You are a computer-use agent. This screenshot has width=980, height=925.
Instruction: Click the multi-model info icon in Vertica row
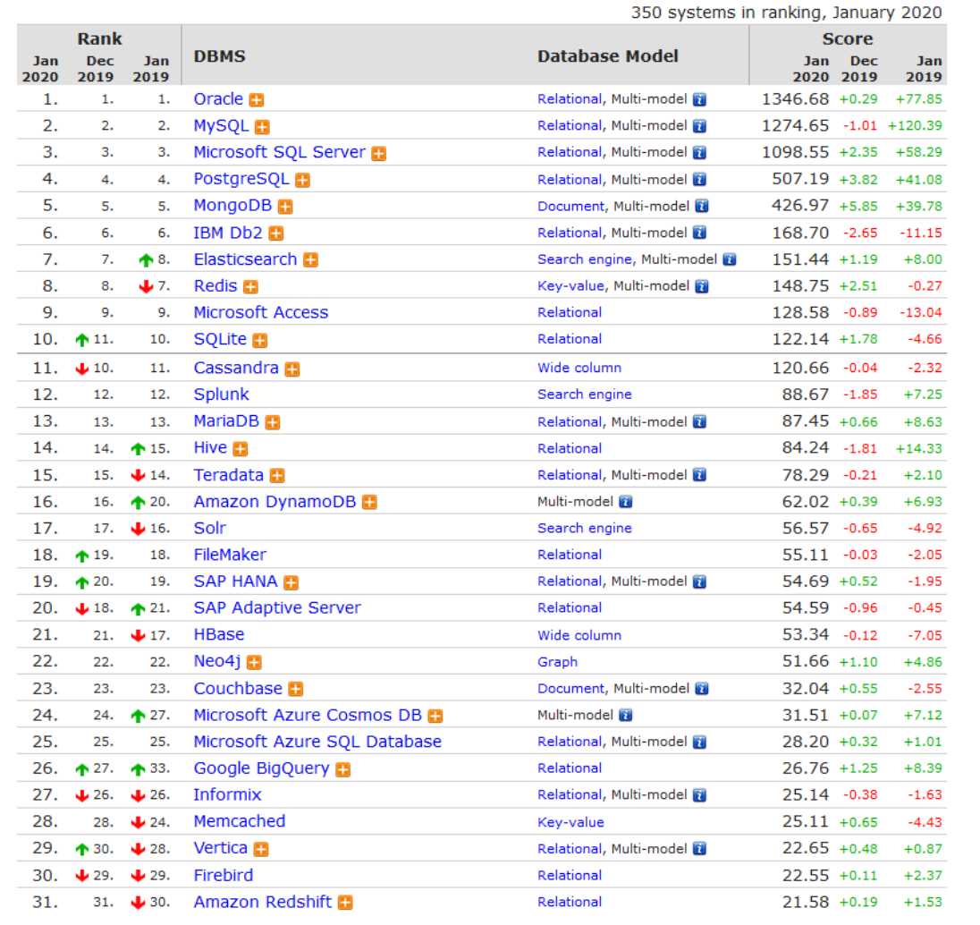(700, 849)
